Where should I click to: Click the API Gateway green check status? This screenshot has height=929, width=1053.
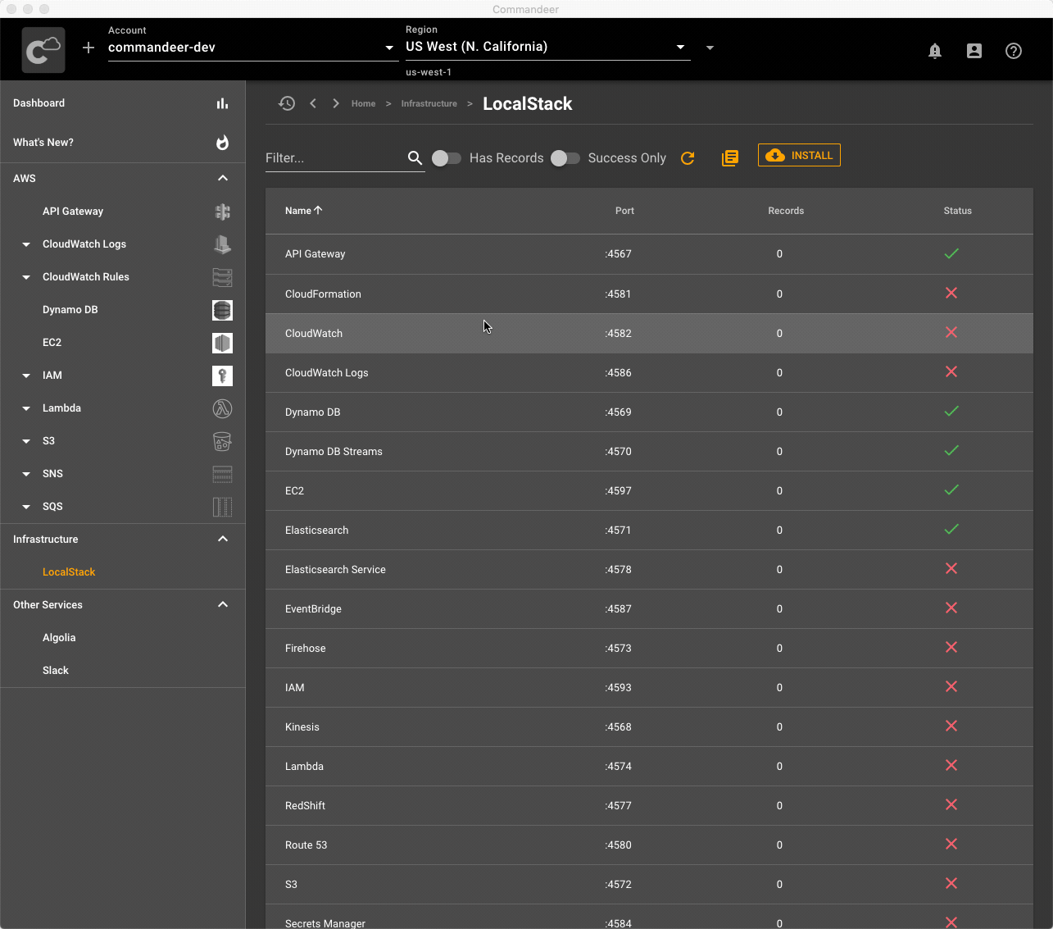point(951,254)
